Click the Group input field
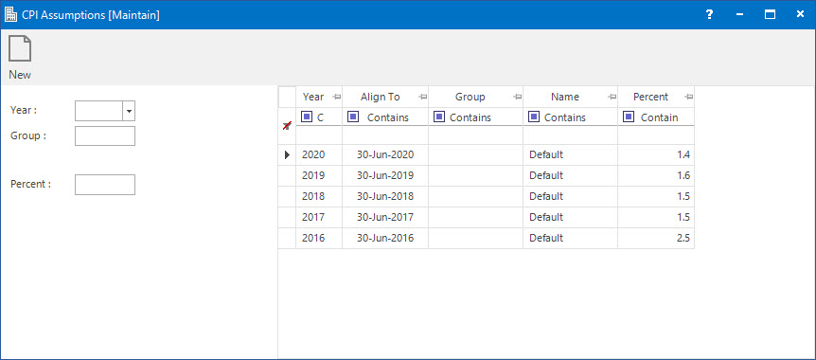Viewport: 816px width, 360px height. tap(105, 136)
